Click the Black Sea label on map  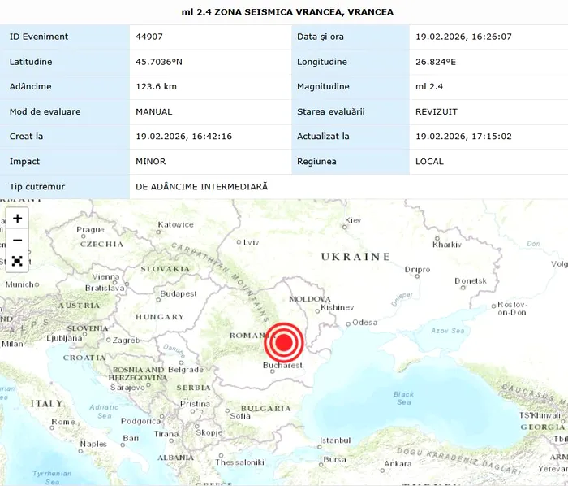[x=403, y=398]
